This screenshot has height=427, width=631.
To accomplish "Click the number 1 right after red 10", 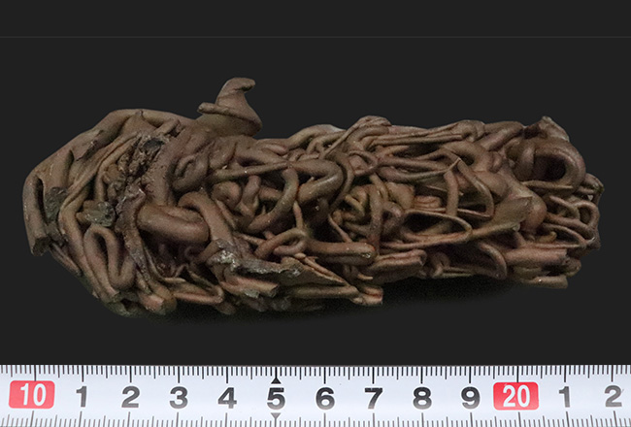I will [83, 398].
